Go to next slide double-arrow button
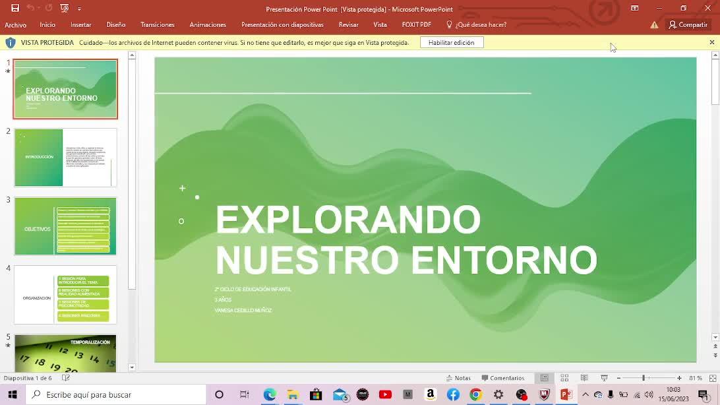Image resolution: width=720 pixels, height=405 pixels. [715, 356]
